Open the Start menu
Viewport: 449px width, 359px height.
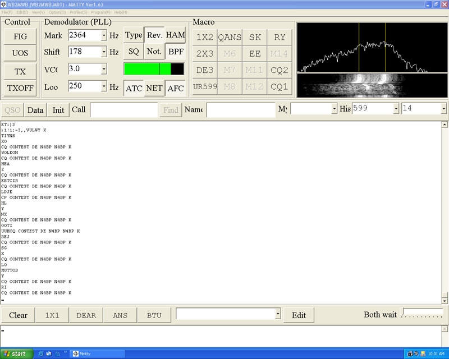point(17,353)
